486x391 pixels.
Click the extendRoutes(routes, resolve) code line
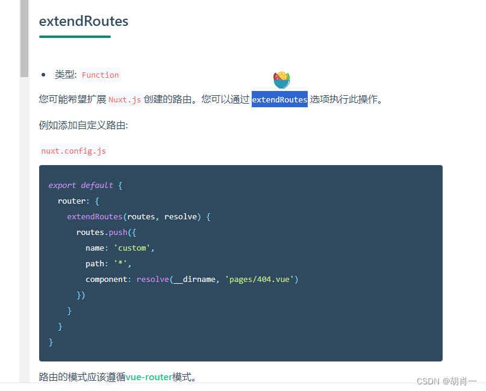(139, 217)
